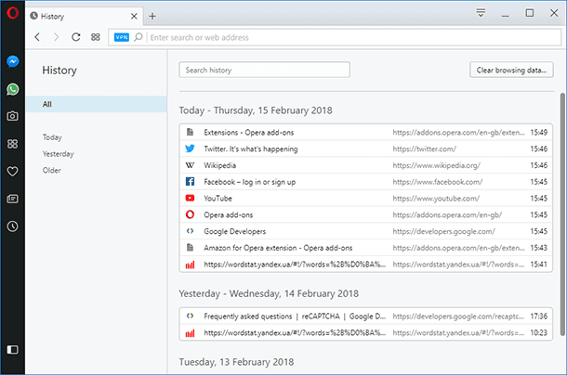Viewport: 567px width, 375px height.
Task: Toggle the VPN badge in address bar
Action: click(x=122, y=37)
